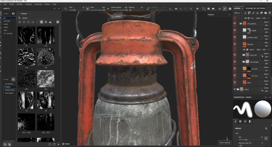Toggle the lazy mouse icon

coord(148,9)
